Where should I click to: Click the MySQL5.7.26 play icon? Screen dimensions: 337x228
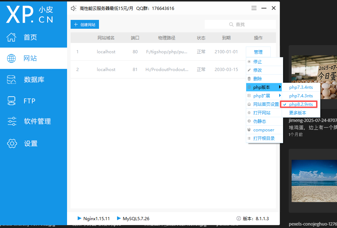pos(119,218)
